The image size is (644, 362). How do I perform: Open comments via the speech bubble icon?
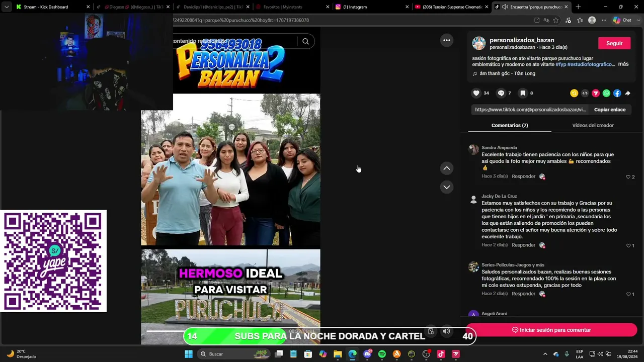pos(501,93)
